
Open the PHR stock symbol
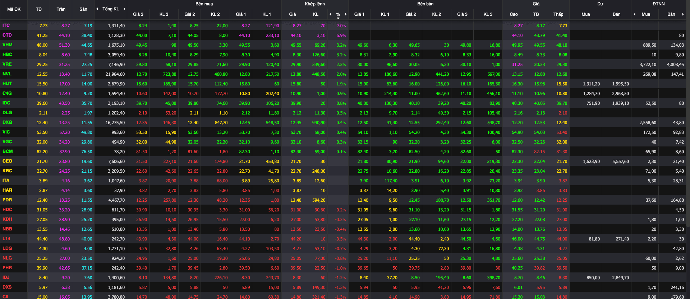point(7,268)
